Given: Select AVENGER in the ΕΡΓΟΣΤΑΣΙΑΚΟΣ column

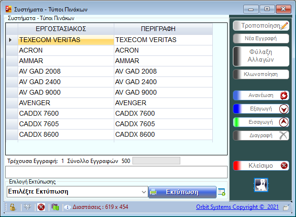Looking at the screenshot, I should (x=66, y=103).
